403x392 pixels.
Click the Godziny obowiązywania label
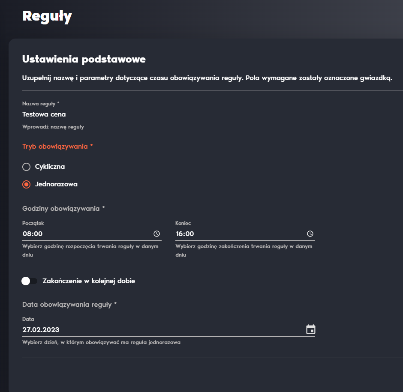[x=63, y=209]
